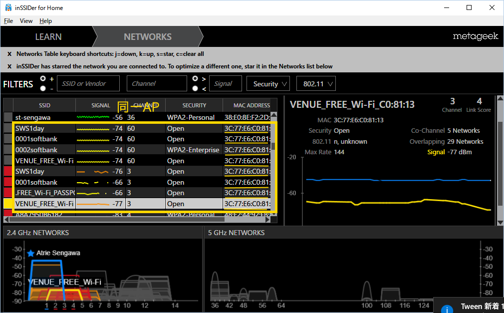Click the Max Rate 144 value
The image size is (504, 313).
pyautogui.click(x=339, y=152)
